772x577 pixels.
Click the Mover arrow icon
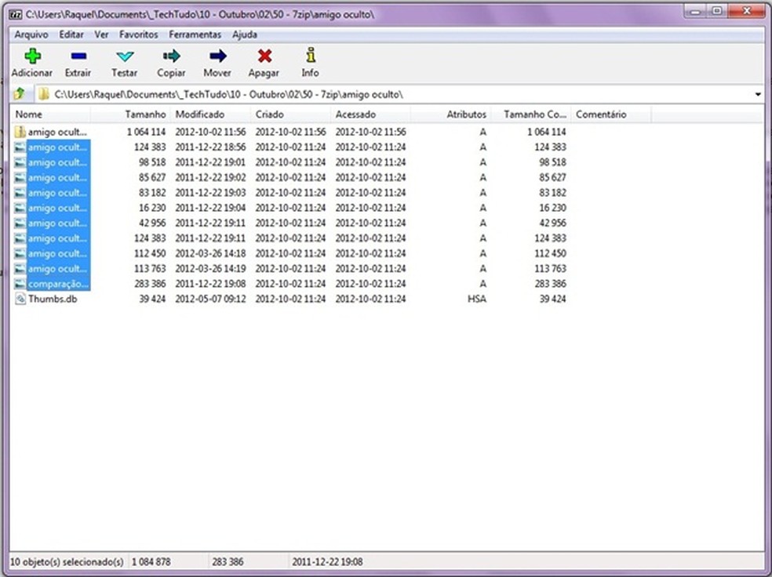(x=217, y=56)
